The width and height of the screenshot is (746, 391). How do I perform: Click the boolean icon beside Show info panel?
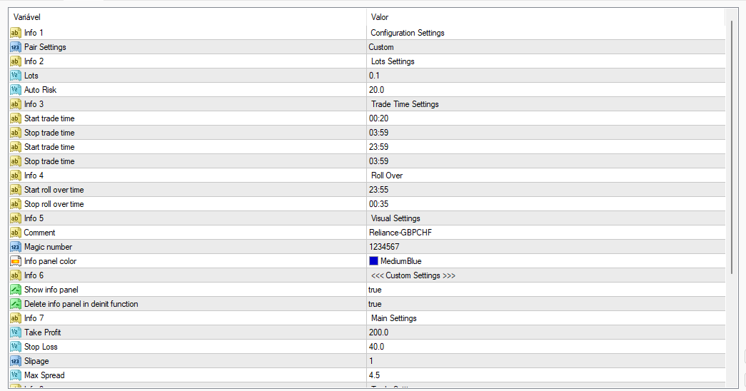15,290
